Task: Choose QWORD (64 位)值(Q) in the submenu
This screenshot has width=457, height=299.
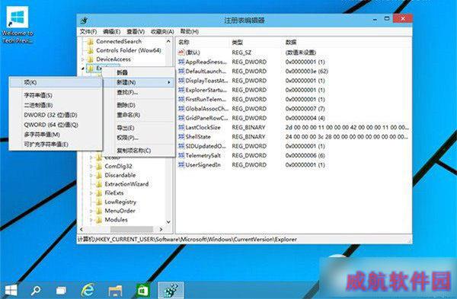Action: click(56, 125)
